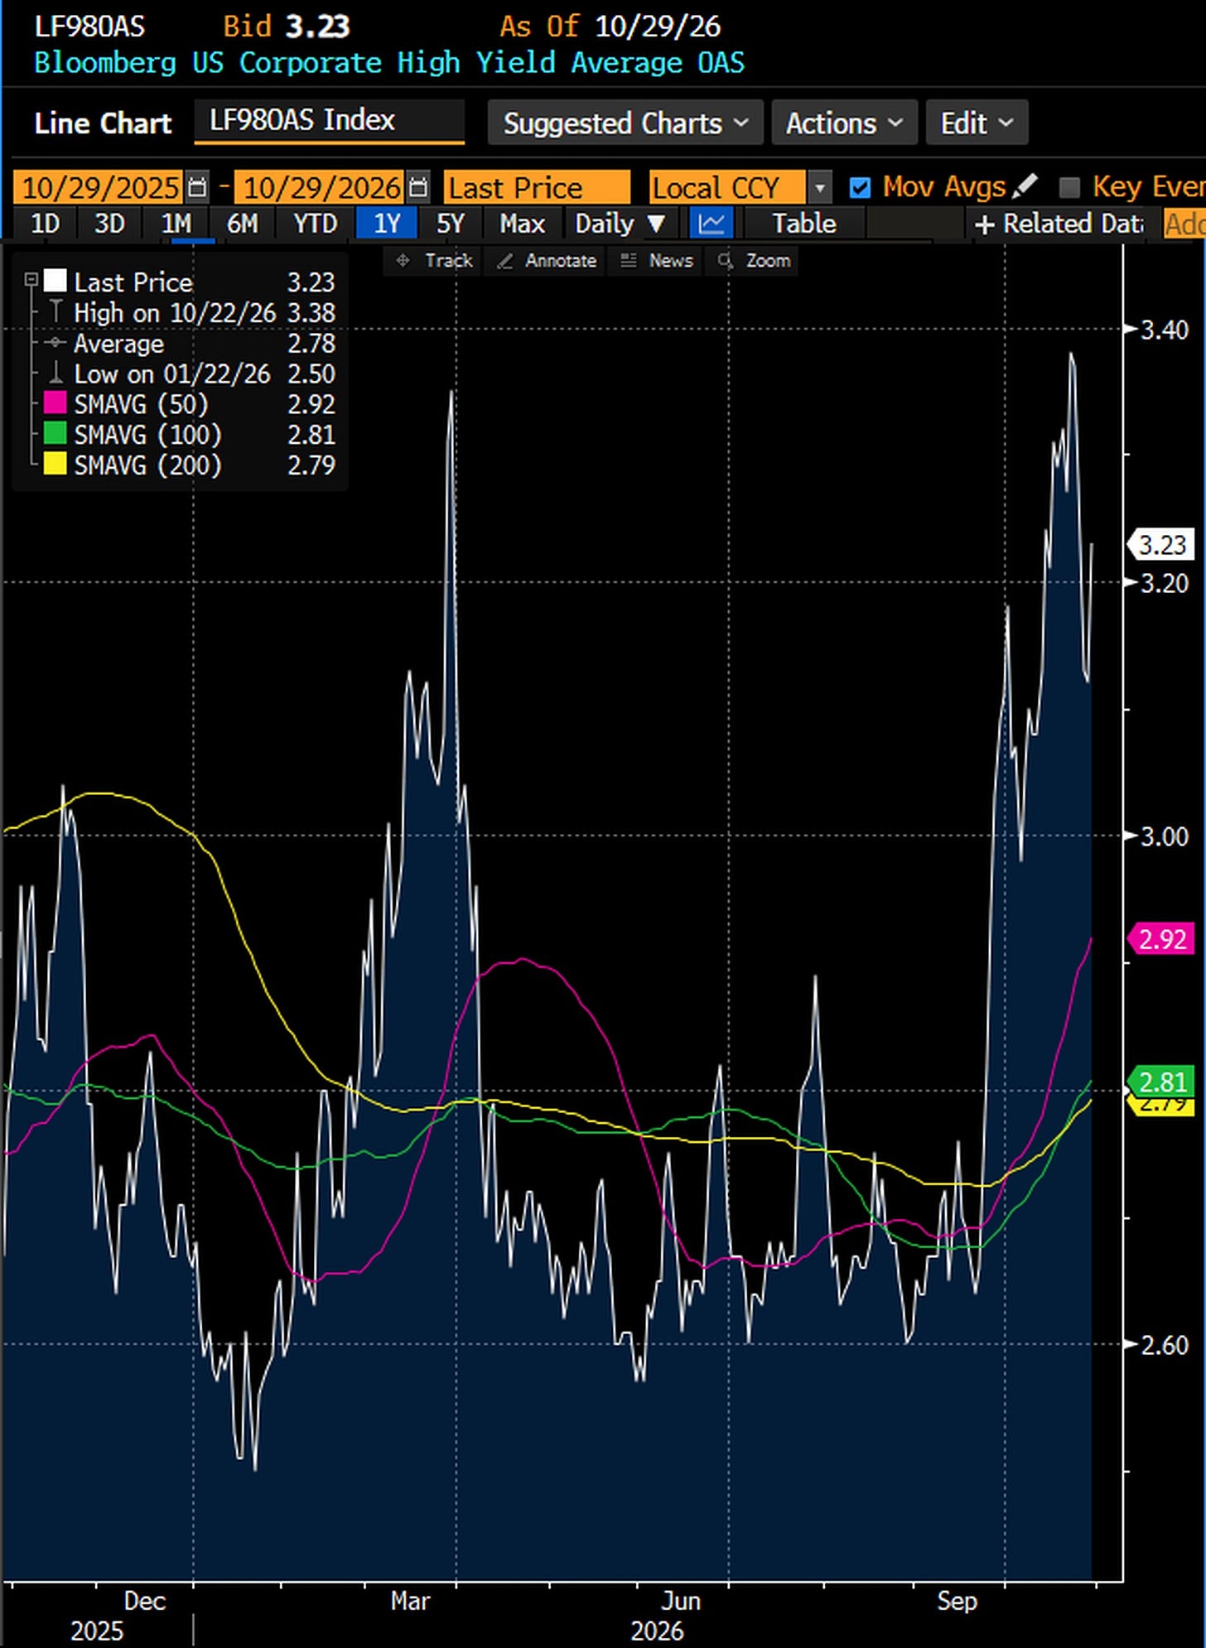Enable the Key Events checkbox

[1069, 188]
